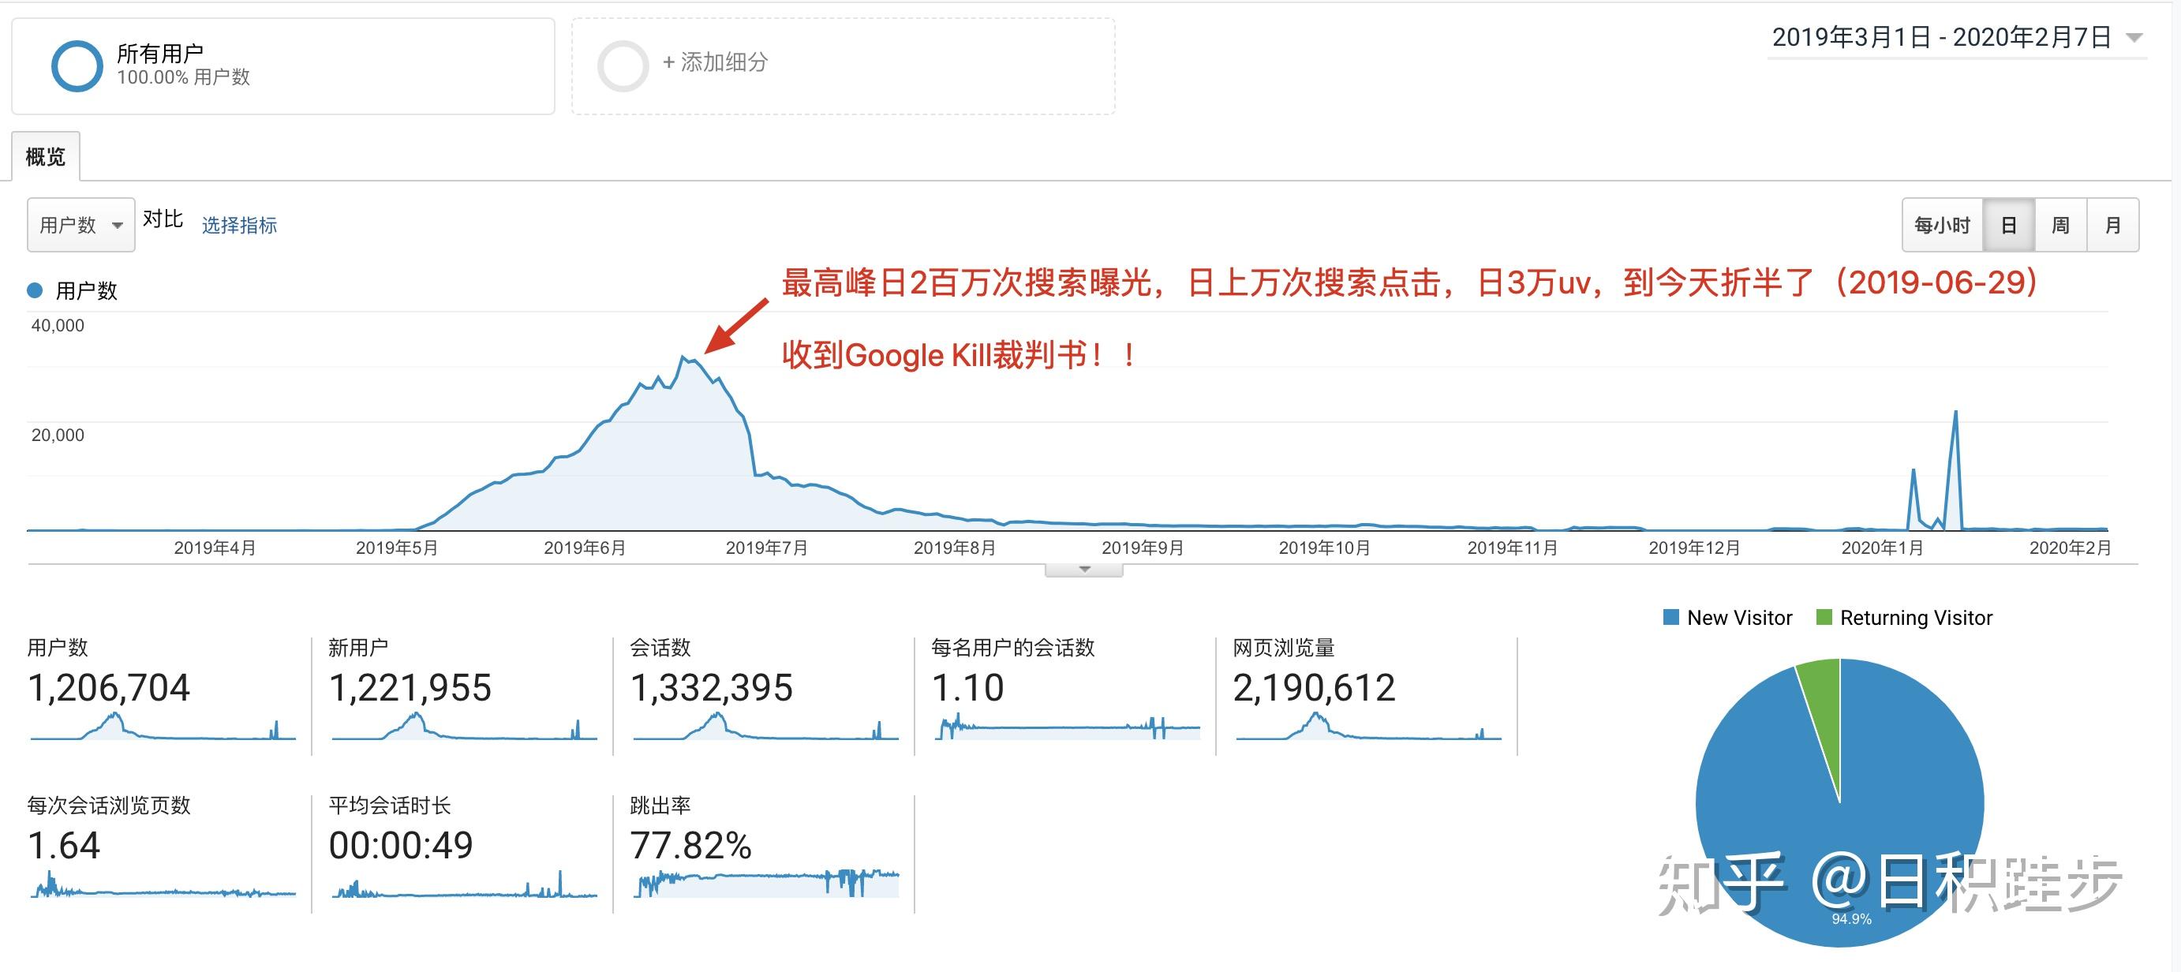
Task: Click the New Visitor legend swatch
Action: click(1670, 617)
